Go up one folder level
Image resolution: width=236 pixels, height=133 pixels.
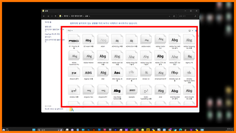56,16
